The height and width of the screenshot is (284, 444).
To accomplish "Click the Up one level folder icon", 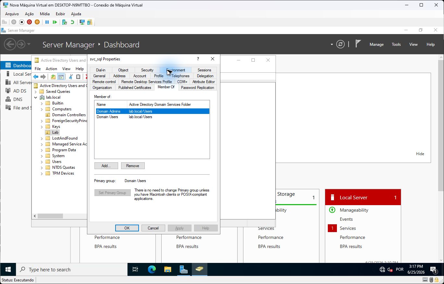I will (x=53, y=77).
